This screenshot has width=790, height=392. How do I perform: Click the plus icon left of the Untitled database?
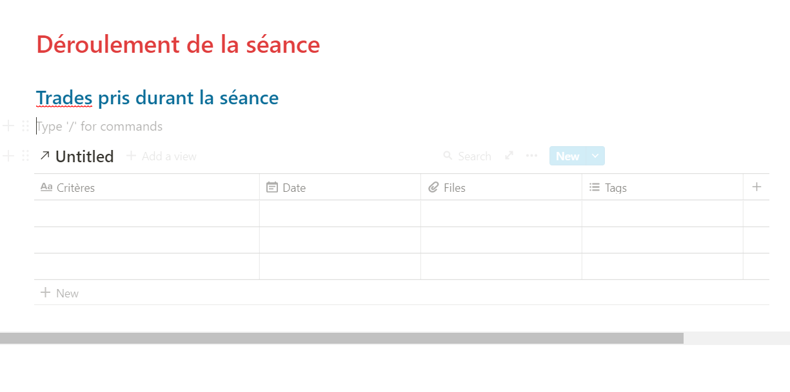[8, 156]
